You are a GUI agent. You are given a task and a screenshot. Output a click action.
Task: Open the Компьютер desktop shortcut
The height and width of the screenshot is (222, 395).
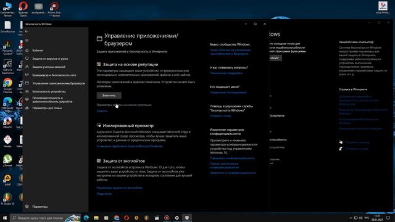(7, 9)
